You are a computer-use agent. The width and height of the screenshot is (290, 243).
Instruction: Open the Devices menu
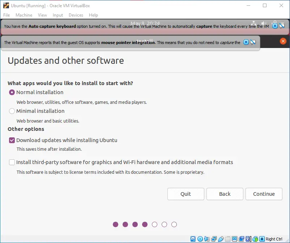76,15
